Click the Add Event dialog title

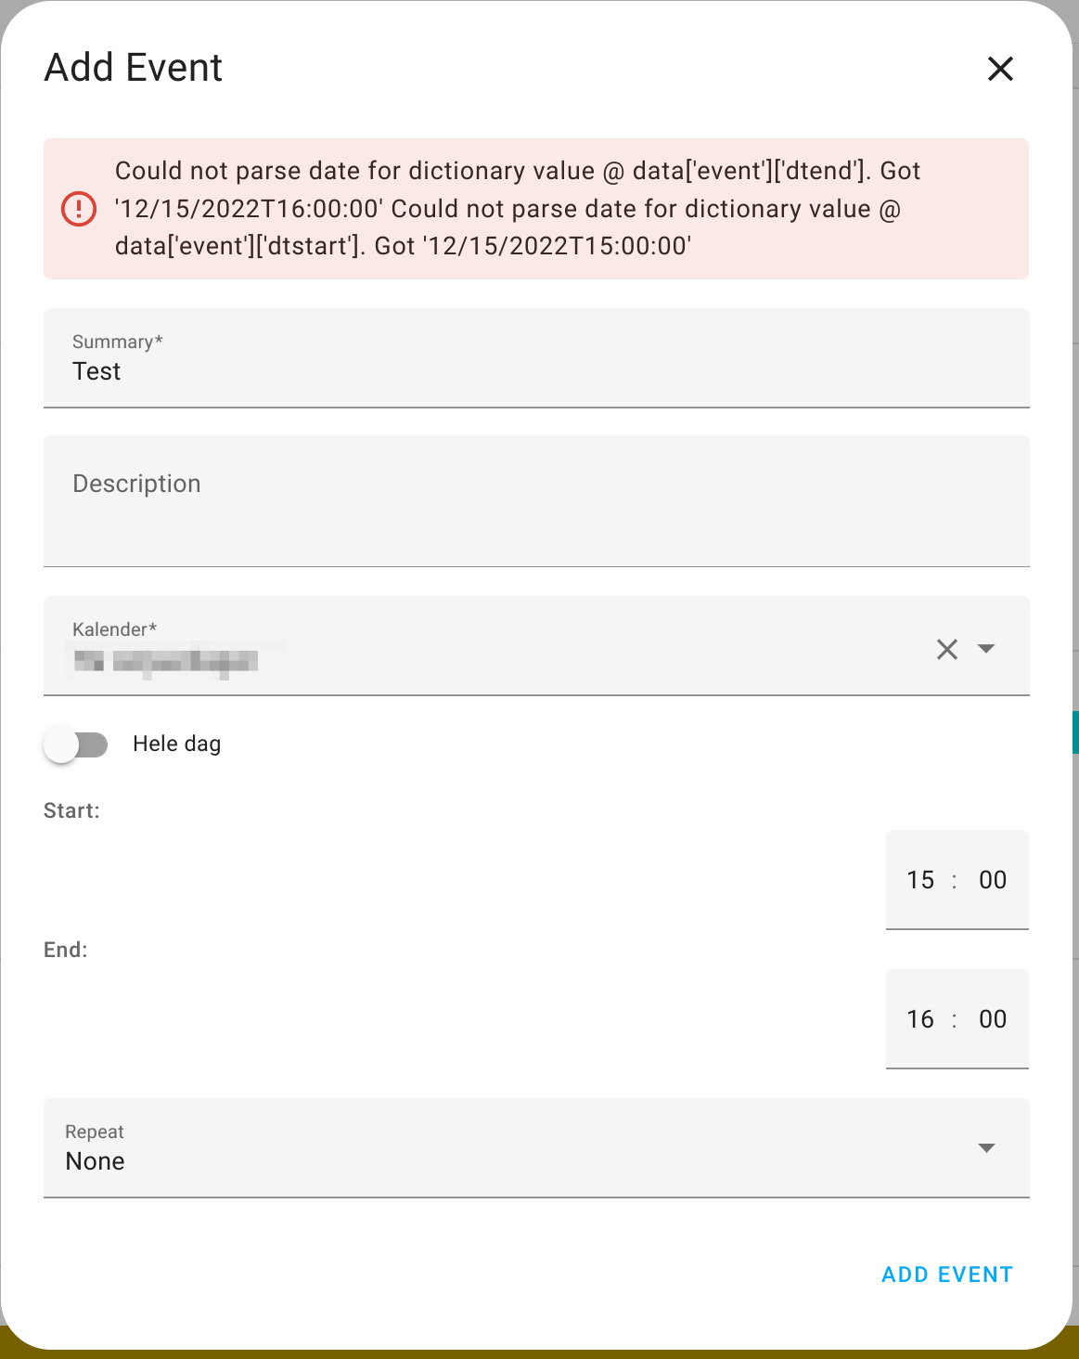coord(133,67)
